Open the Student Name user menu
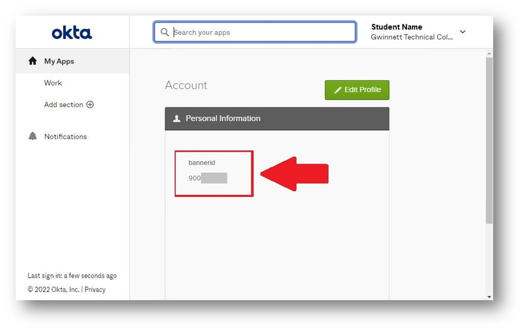Screen dimensions: 525x332 [x=411, y=32]
